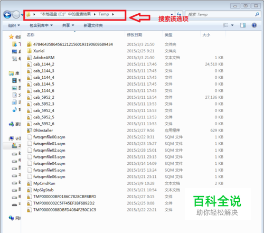Open Pictures library icon in sidebar

(x=14, y=88)
